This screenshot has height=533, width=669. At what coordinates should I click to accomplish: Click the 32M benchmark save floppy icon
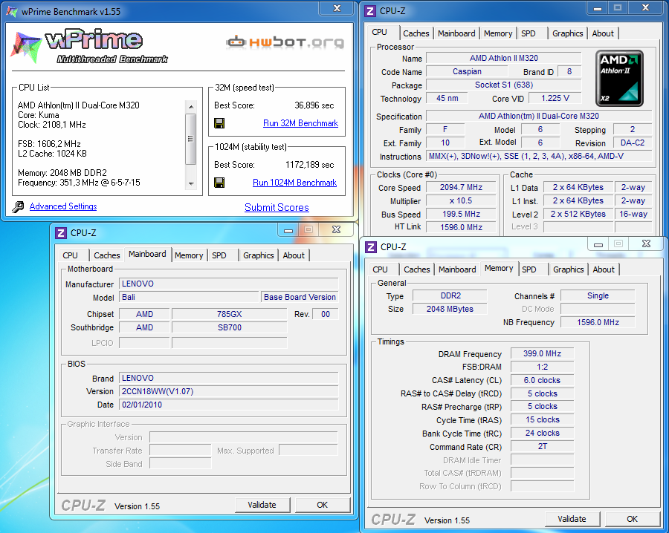219,123
